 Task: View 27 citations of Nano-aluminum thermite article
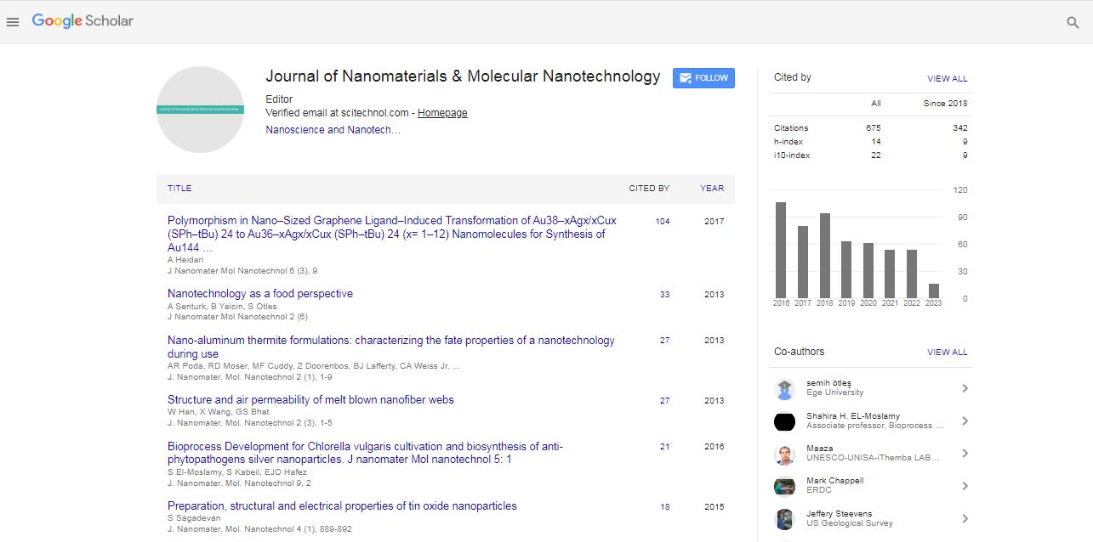coord(665,341)
